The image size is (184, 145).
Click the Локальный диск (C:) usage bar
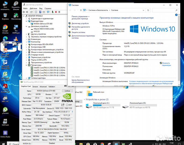click(x=107, y=105)
